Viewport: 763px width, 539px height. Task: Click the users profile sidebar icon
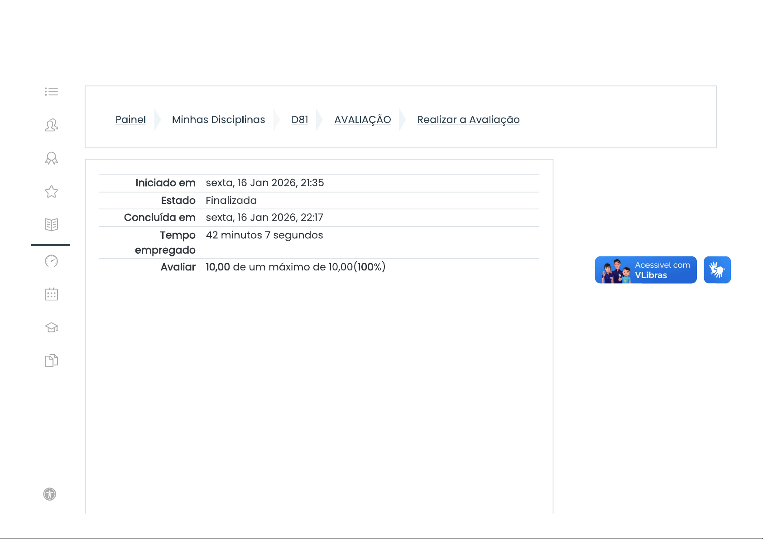(x=51, y=125)
